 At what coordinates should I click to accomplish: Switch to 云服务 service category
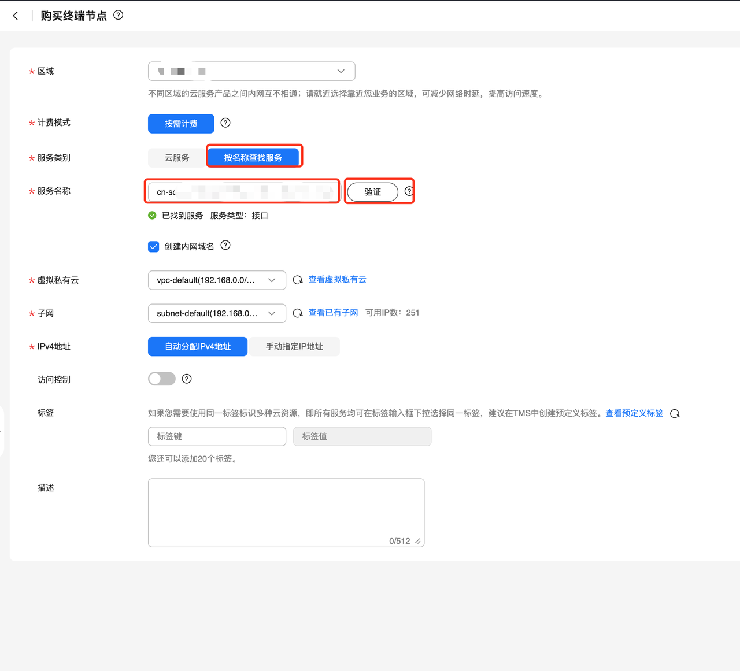point(177,158)
